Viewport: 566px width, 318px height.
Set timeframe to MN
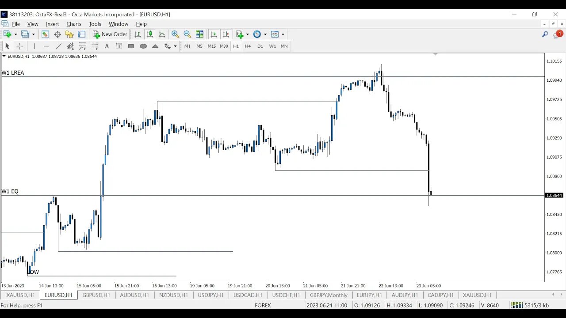[284, 46]
